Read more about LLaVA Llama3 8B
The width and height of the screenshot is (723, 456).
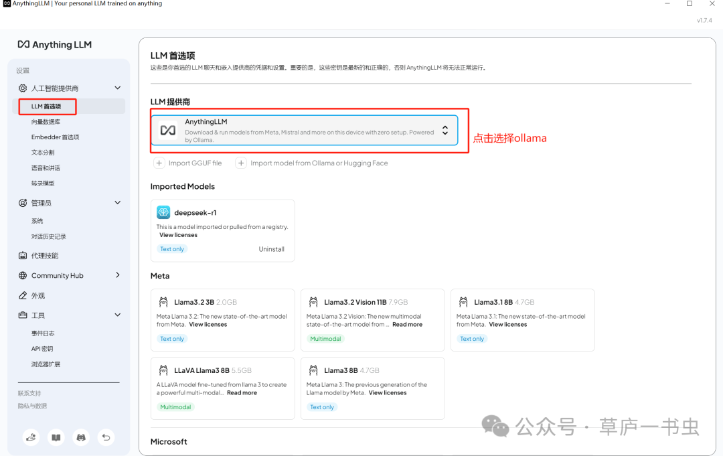point(242,393)
